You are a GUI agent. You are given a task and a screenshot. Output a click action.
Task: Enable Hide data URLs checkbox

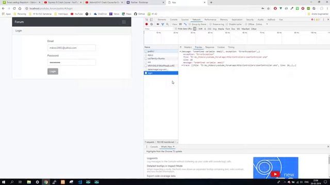coord(176,29)
